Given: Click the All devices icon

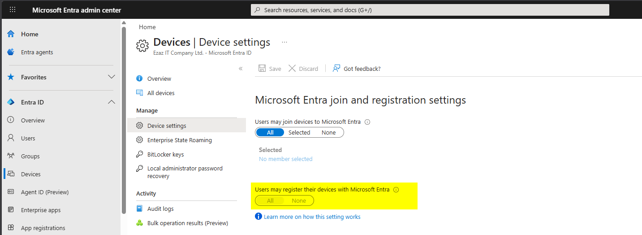Looking at the screenshot, I should pyautogui.click(x=139, y=93).
